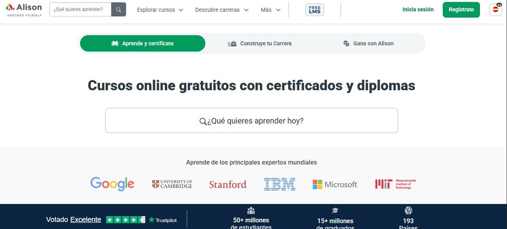Click the globe icon above 193 Países
507x229 pixels.
[x=408, y=210]
